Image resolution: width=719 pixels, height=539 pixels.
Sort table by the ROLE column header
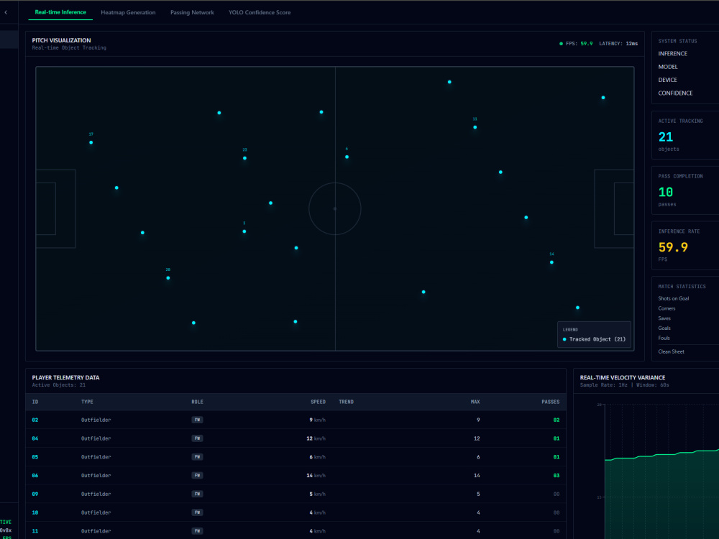197,402
